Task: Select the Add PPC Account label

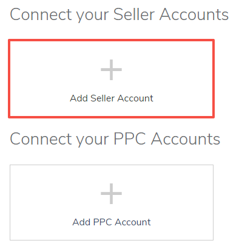Action: point(112,222)
